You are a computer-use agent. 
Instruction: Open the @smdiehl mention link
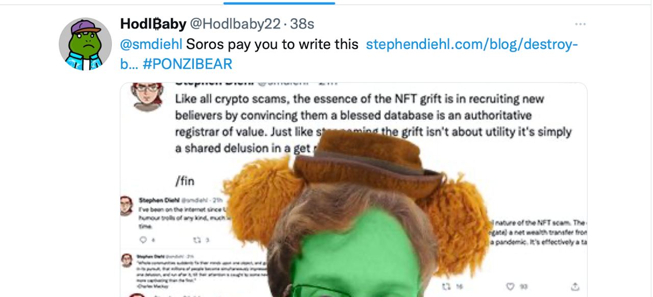point(150,44)
